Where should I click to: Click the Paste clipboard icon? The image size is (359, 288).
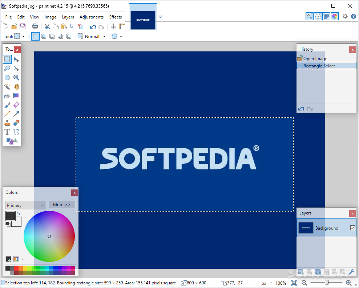64,26
